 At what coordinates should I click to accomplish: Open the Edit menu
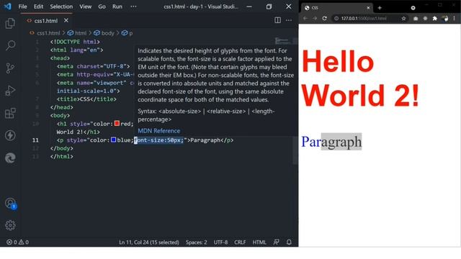coord(38,6)
